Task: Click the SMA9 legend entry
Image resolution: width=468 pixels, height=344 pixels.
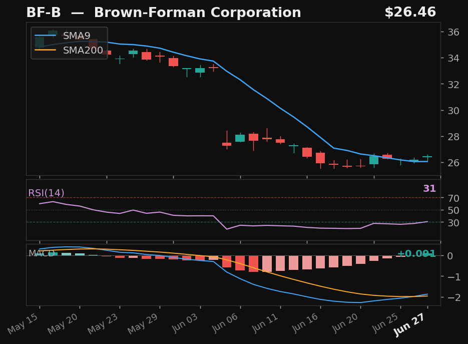Action: (63, 36)
